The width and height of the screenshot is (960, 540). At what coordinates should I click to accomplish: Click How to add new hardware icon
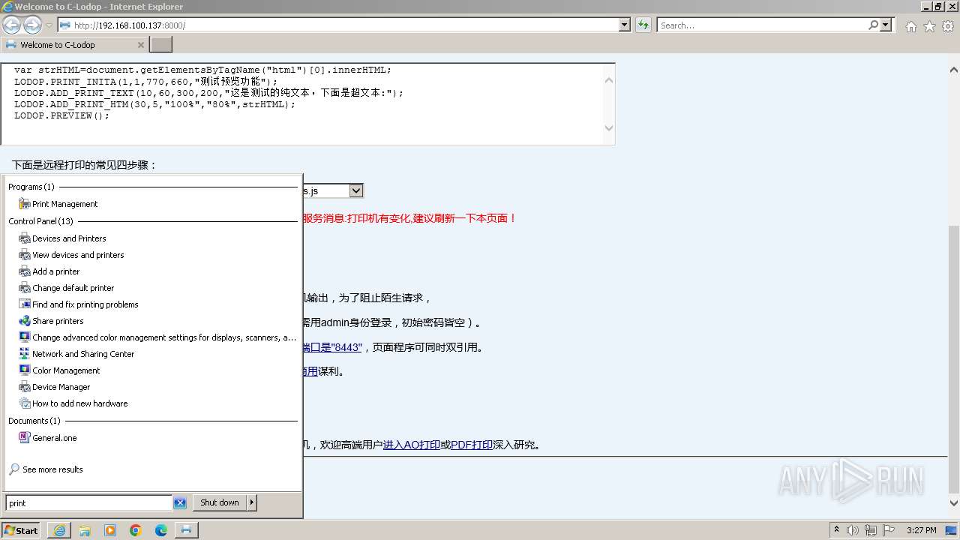click(25, 403)
